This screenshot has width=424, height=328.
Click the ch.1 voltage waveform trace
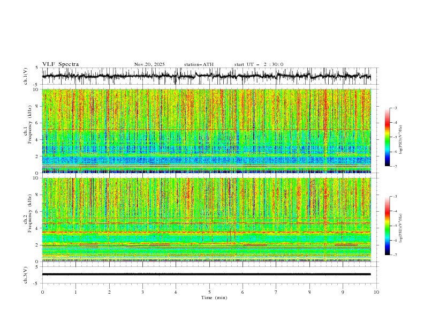(x=206, y=76)
